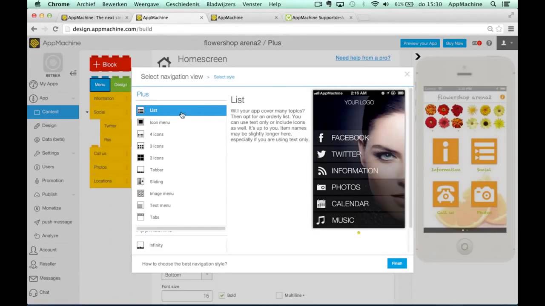545x306 pixels.
Task: Click the Buy Now button
Action: pos(454,43)
